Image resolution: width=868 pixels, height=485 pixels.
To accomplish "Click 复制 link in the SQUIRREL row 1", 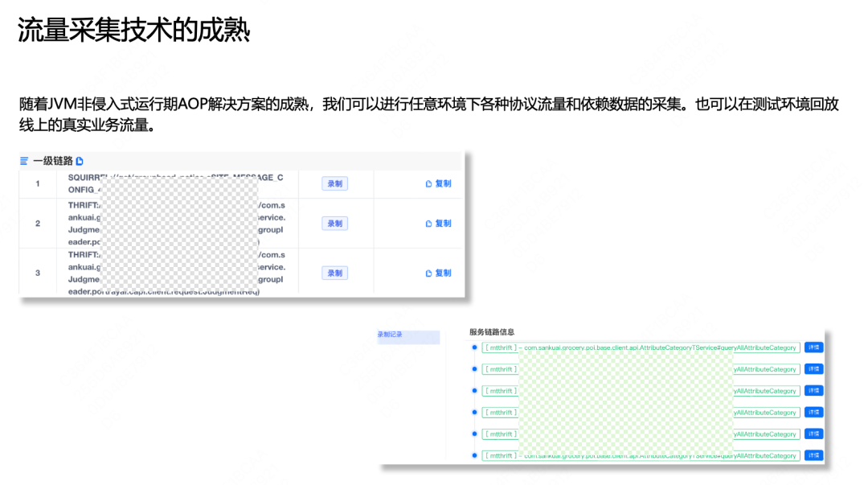I will coord(439,183).
